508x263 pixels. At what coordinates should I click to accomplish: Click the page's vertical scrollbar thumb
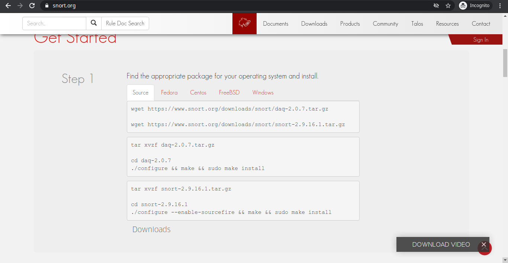pos(505,62)
